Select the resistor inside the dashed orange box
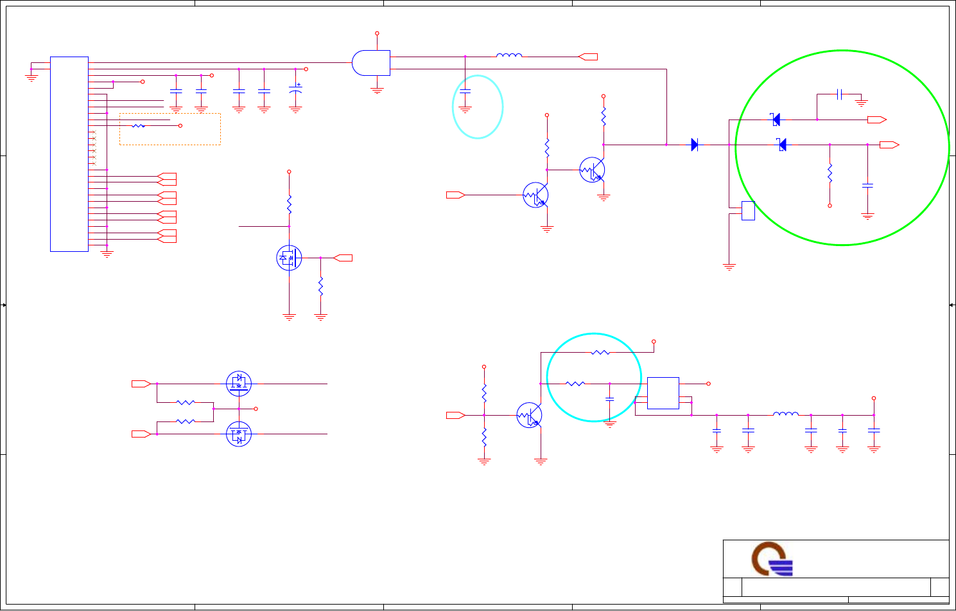The width and height of the screenshot is (956, 611). click(138, 126)
